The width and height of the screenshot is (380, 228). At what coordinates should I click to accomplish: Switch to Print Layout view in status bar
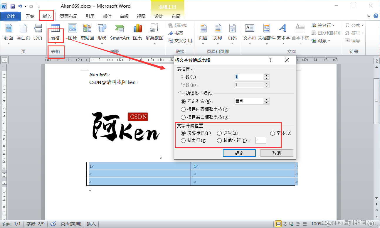click(x=278, y=224)
